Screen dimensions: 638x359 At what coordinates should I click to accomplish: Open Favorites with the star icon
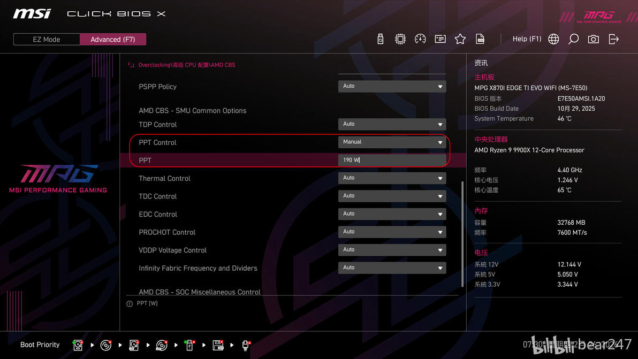point(460,39)
